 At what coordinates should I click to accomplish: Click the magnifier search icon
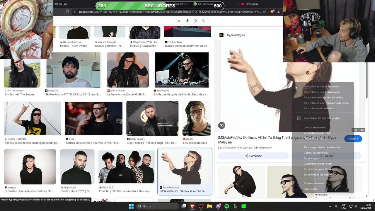point(203,21)
